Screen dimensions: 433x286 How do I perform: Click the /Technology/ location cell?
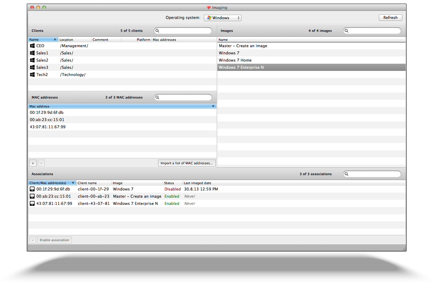[73, 75]
